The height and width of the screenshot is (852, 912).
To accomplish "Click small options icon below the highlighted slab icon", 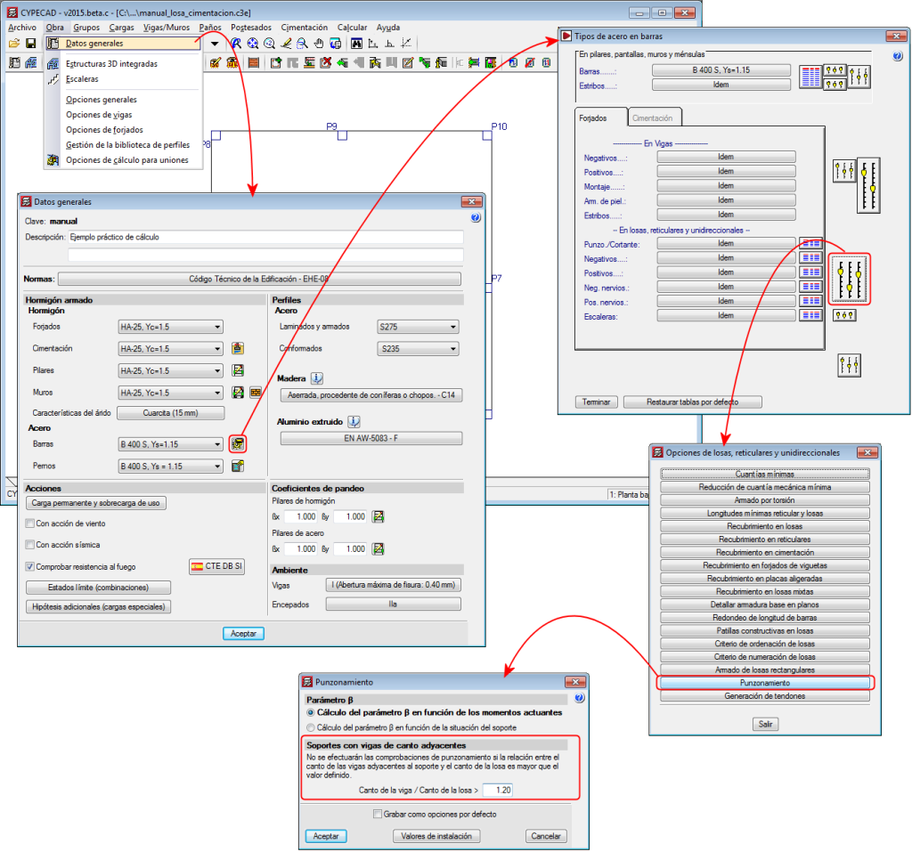I will [844, 316].
